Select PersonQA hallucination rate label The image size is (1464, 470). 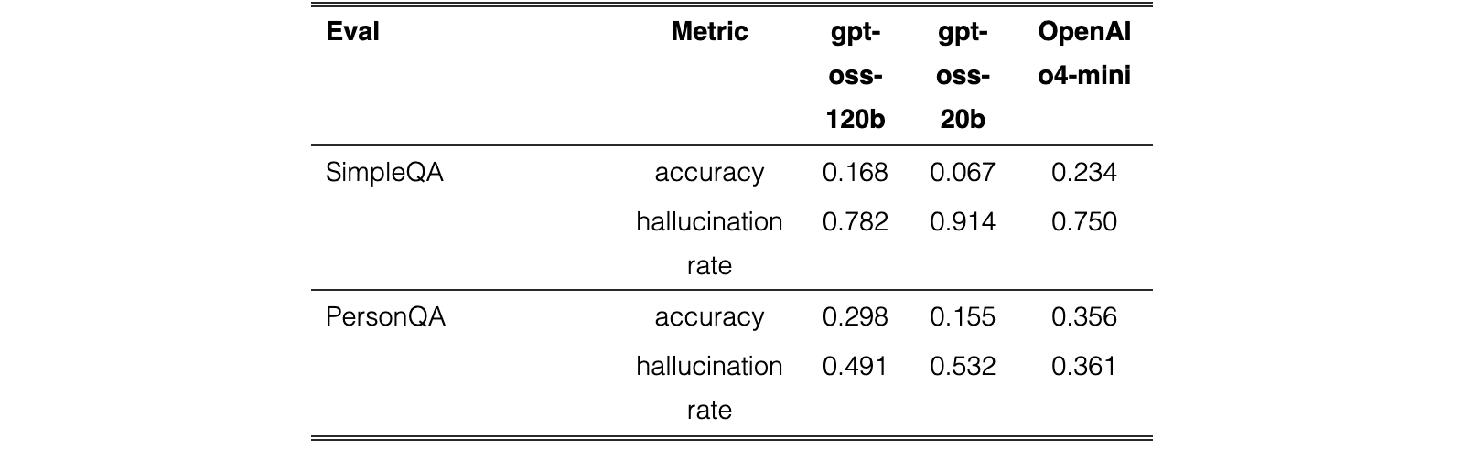pos(709,388)
